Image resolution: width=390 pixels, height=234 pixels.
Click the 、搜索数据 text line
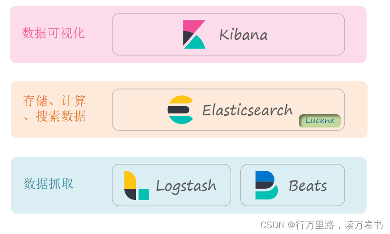coord(54,116)
